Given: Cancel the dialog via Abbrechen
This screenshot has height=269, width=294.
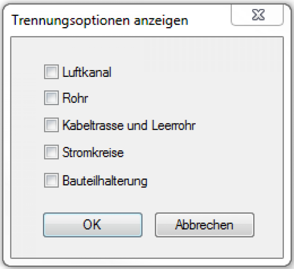Looking at the screenshot, I should pos(204,225).
